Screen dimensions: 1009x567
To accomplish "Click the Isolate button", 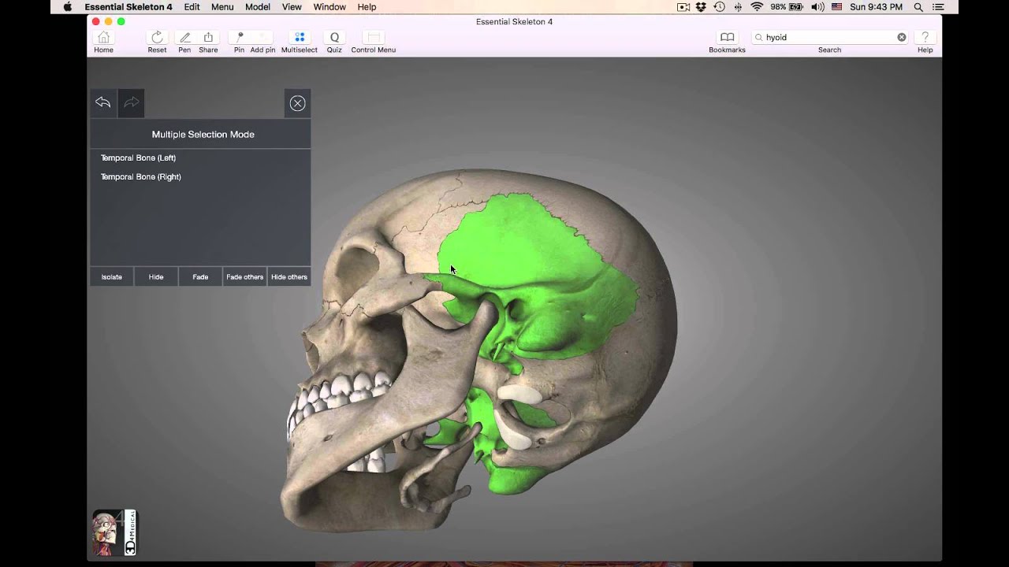I will [x=111, y=276].
